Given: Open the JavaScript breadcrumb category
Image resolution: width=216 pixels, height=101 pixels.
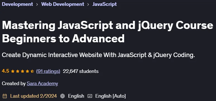Looking at the screenshot, I should pyautogui.click(x=105, y=4).
